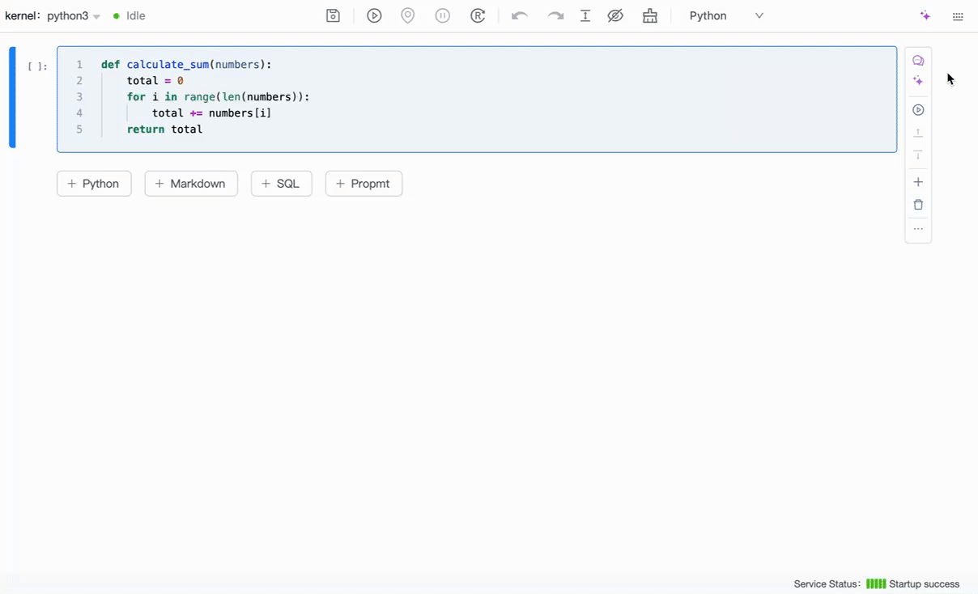Add a new SQL cell
Image resolution: width=978 pixels, height=594 pixels.
282,184
